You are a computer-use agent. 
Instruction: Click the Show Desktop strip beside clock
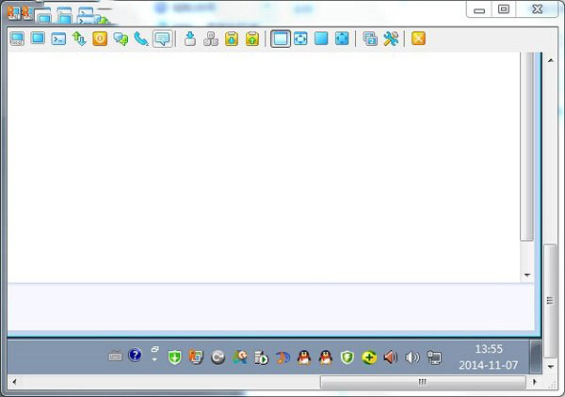536,357
